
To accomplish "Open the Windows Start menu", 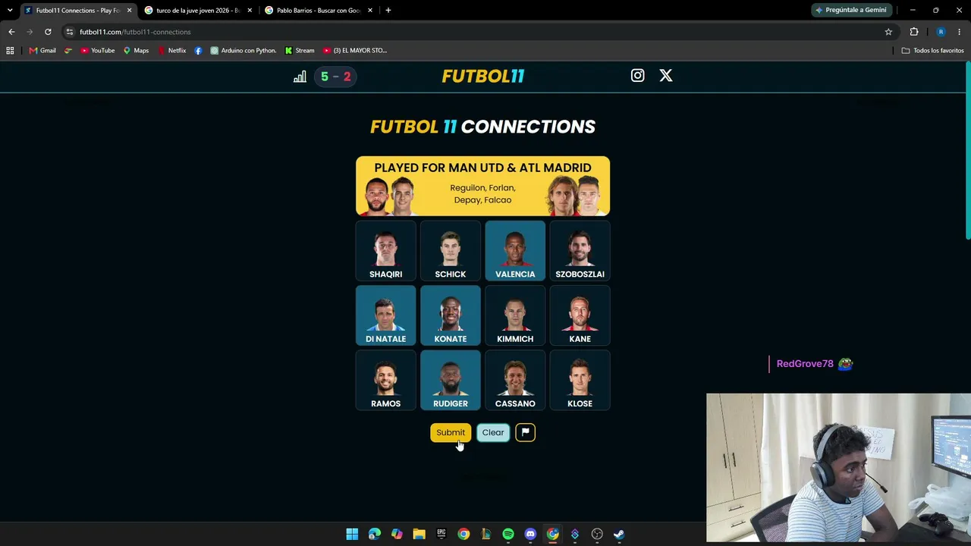I will pyautogui.click(x=352, y=535).
